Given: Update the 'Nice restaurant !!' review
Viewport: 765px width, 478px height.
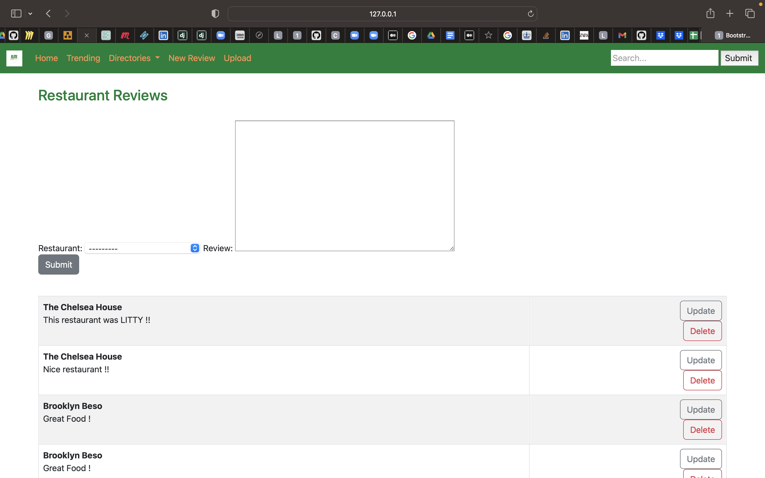Looking at the screenshot, I should (700, 360).
